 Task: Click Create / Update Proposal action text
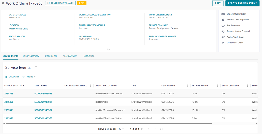point(238,31)
